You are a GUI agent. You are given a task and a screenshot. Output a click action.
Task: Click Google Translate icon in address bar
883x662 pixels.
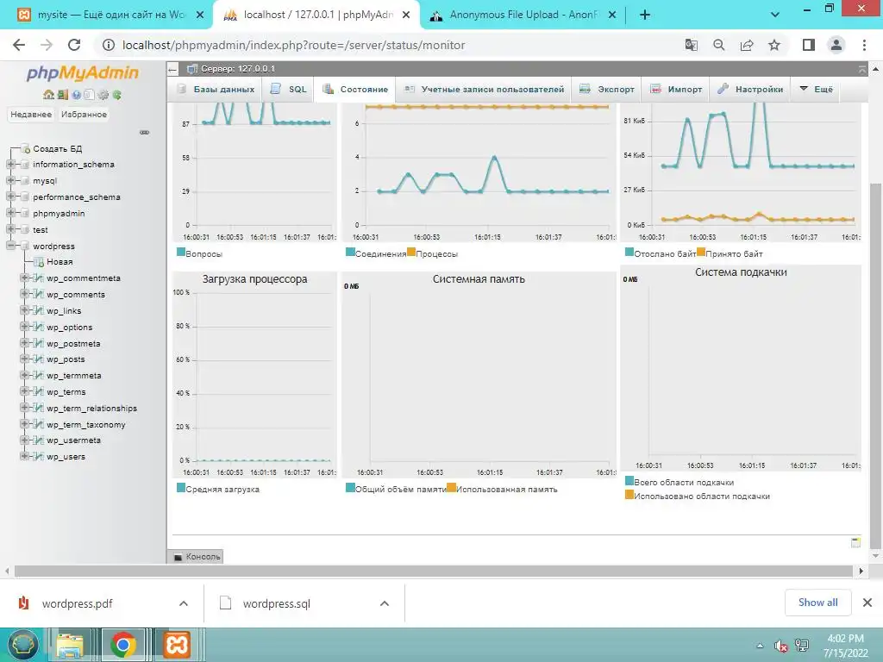(691, 45)
